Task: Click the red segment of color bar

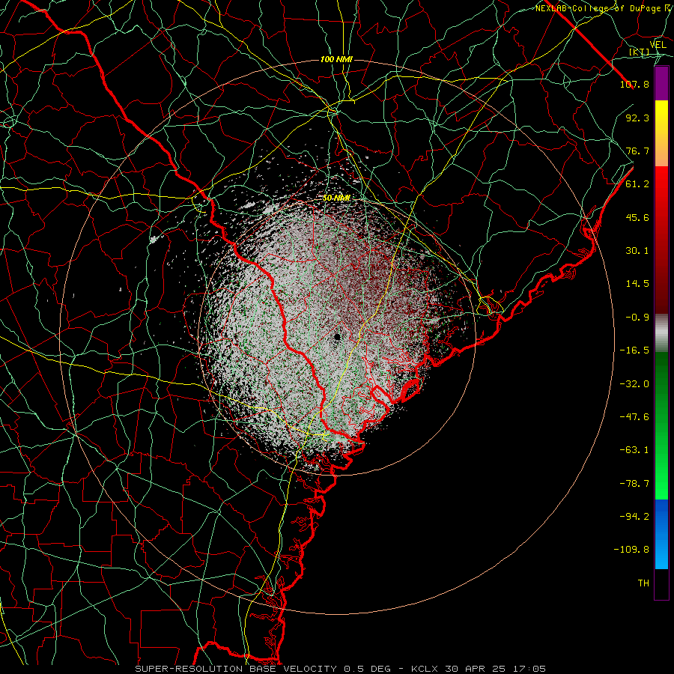Action: 661,240
